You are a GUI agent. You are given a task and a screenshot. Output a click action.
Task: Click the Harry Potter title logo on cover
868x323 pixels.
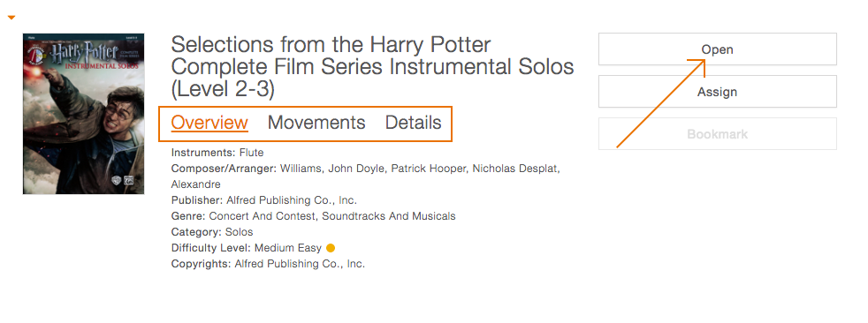[86, 51]
